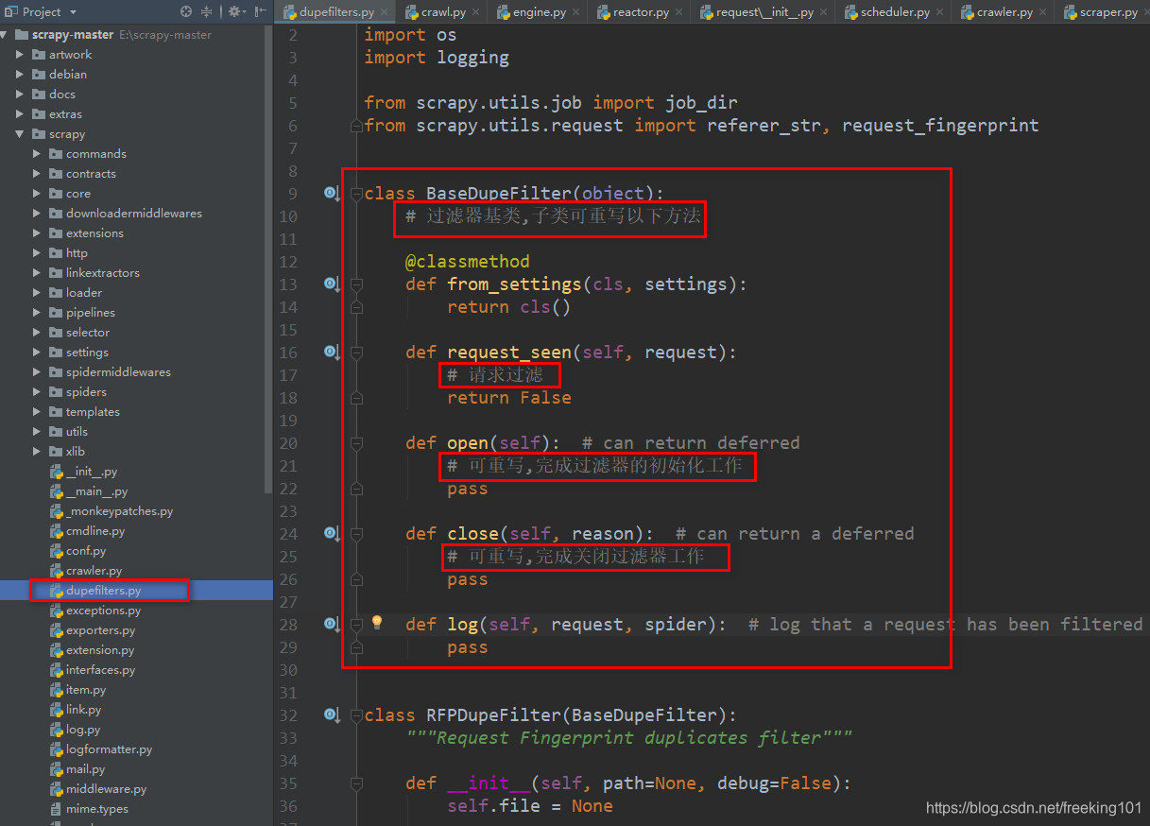Click the file icon of mime.types
1150x826 pixels.
tap(56, 809)
